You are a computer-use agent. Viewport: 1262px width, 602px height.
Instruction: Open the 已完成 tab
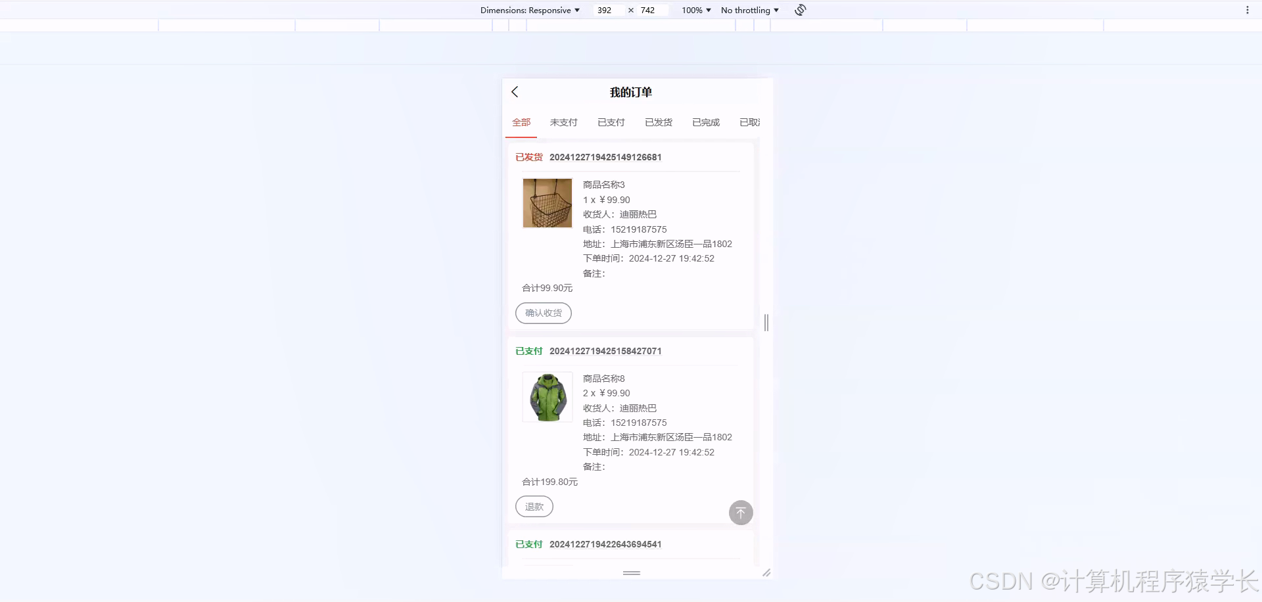(705, 122)
